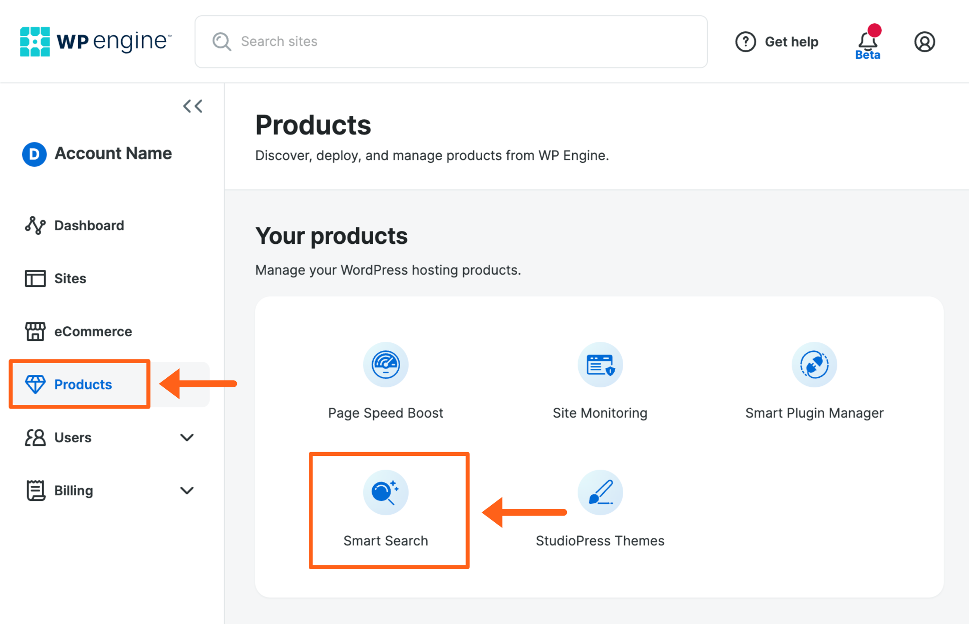Navigate to the Sites page

(x=70, y=278)
